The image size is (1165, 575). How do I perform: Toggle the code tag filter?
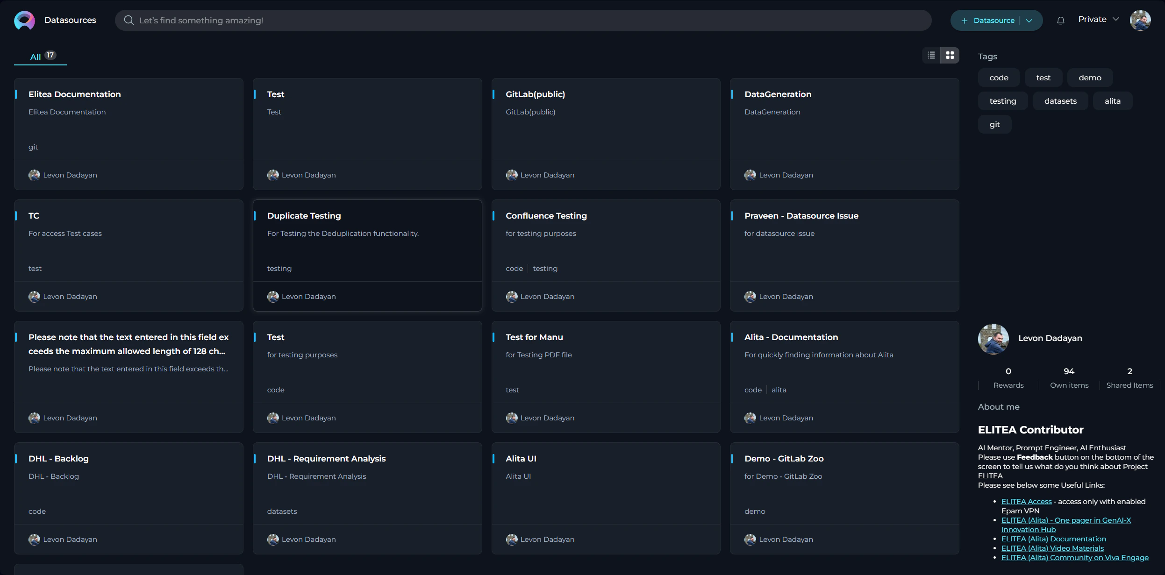(x=998, y=78)
